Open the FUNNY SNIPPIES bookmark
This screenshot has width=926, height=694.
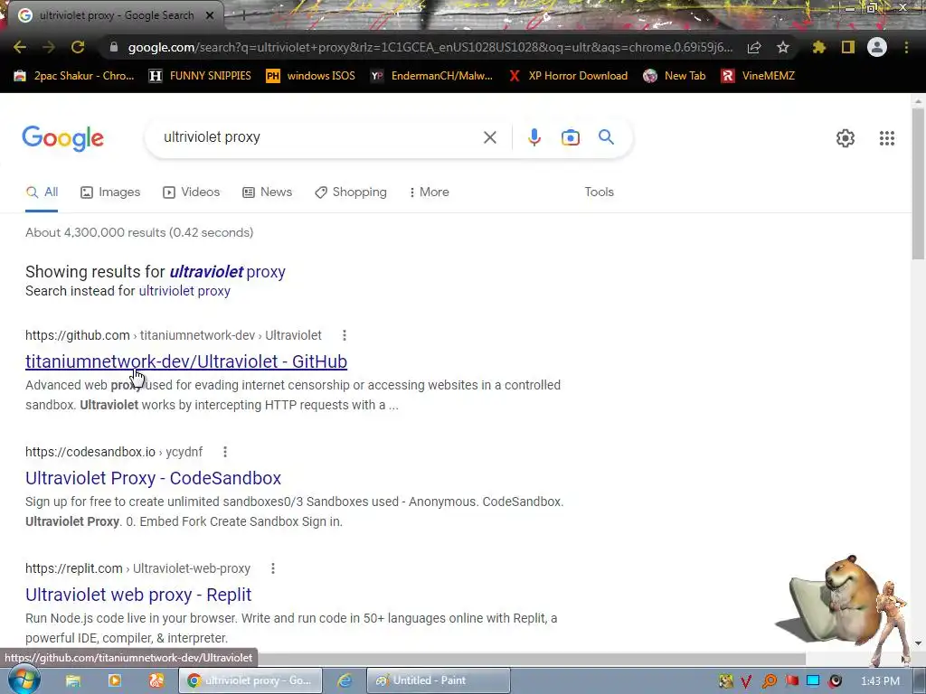click(x=200, y=76)
